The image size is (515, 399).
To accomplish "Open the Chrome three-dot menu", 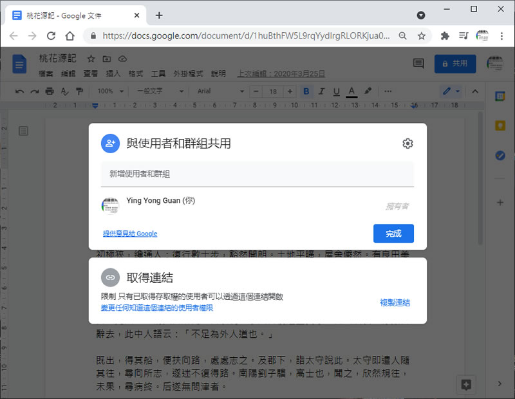I will [501, 36].
